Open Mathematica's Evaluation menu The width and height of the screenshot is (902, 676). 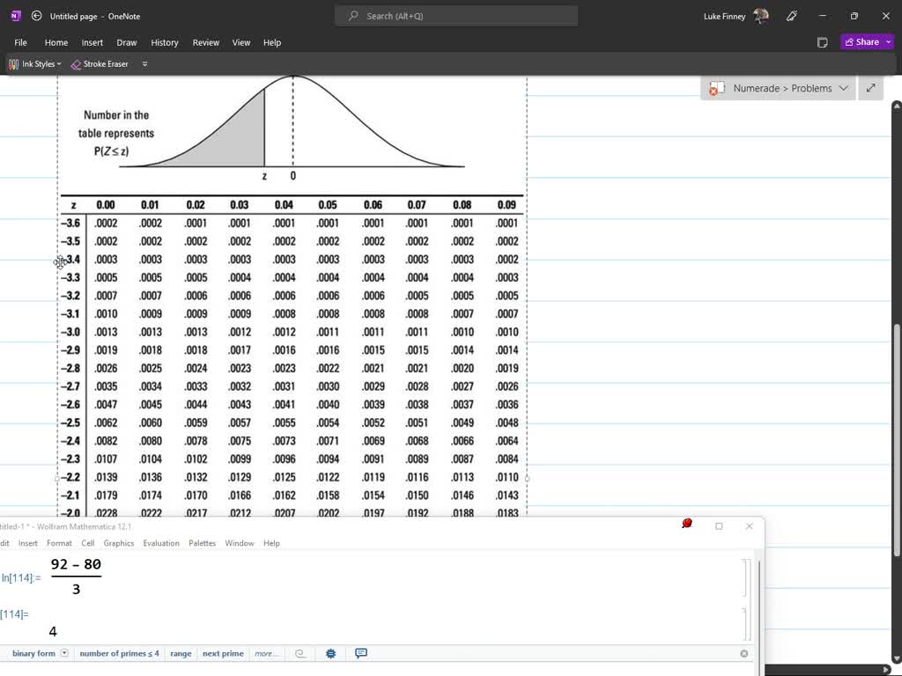[x=161, y=543]
